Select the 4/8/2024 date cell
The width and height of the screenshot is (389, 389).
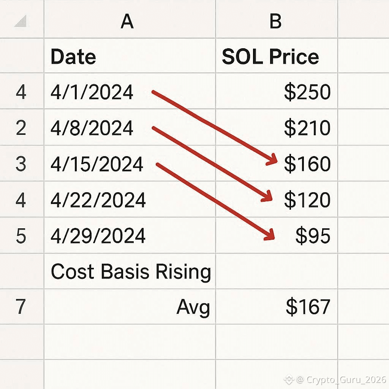[x=92, y=128]
